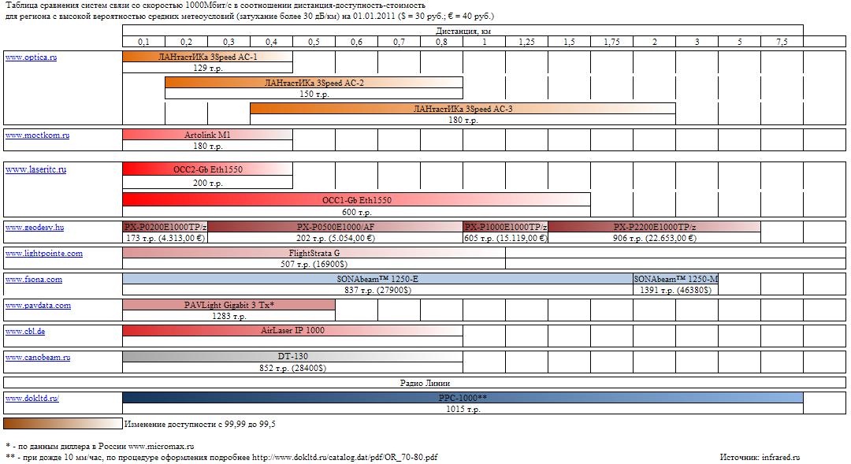
Task: Select the OCC1-Gb Eth1550 bar
Action: 357,200
